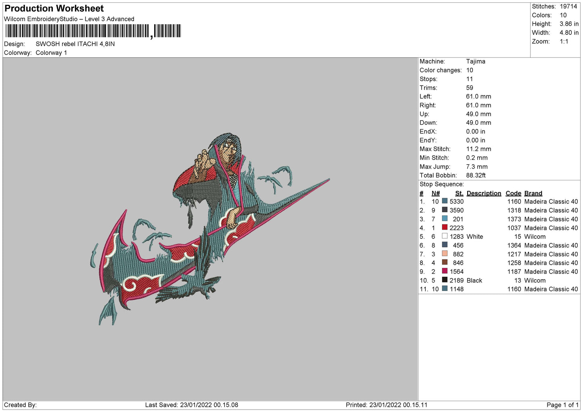This screenshot has height=412, width=583.
Task: Select the dark gray swatch for code 1318
Action: [445, 210]
